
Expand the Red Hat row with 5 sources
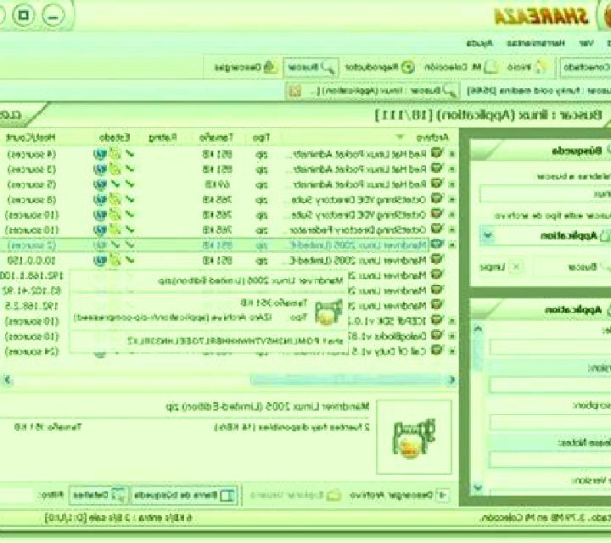[x=452, y=185]
